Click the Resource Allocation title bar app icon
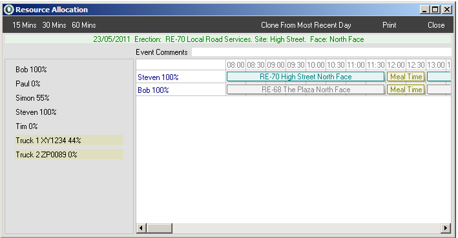This screenshot has height=238, width=458. [9, 10]
